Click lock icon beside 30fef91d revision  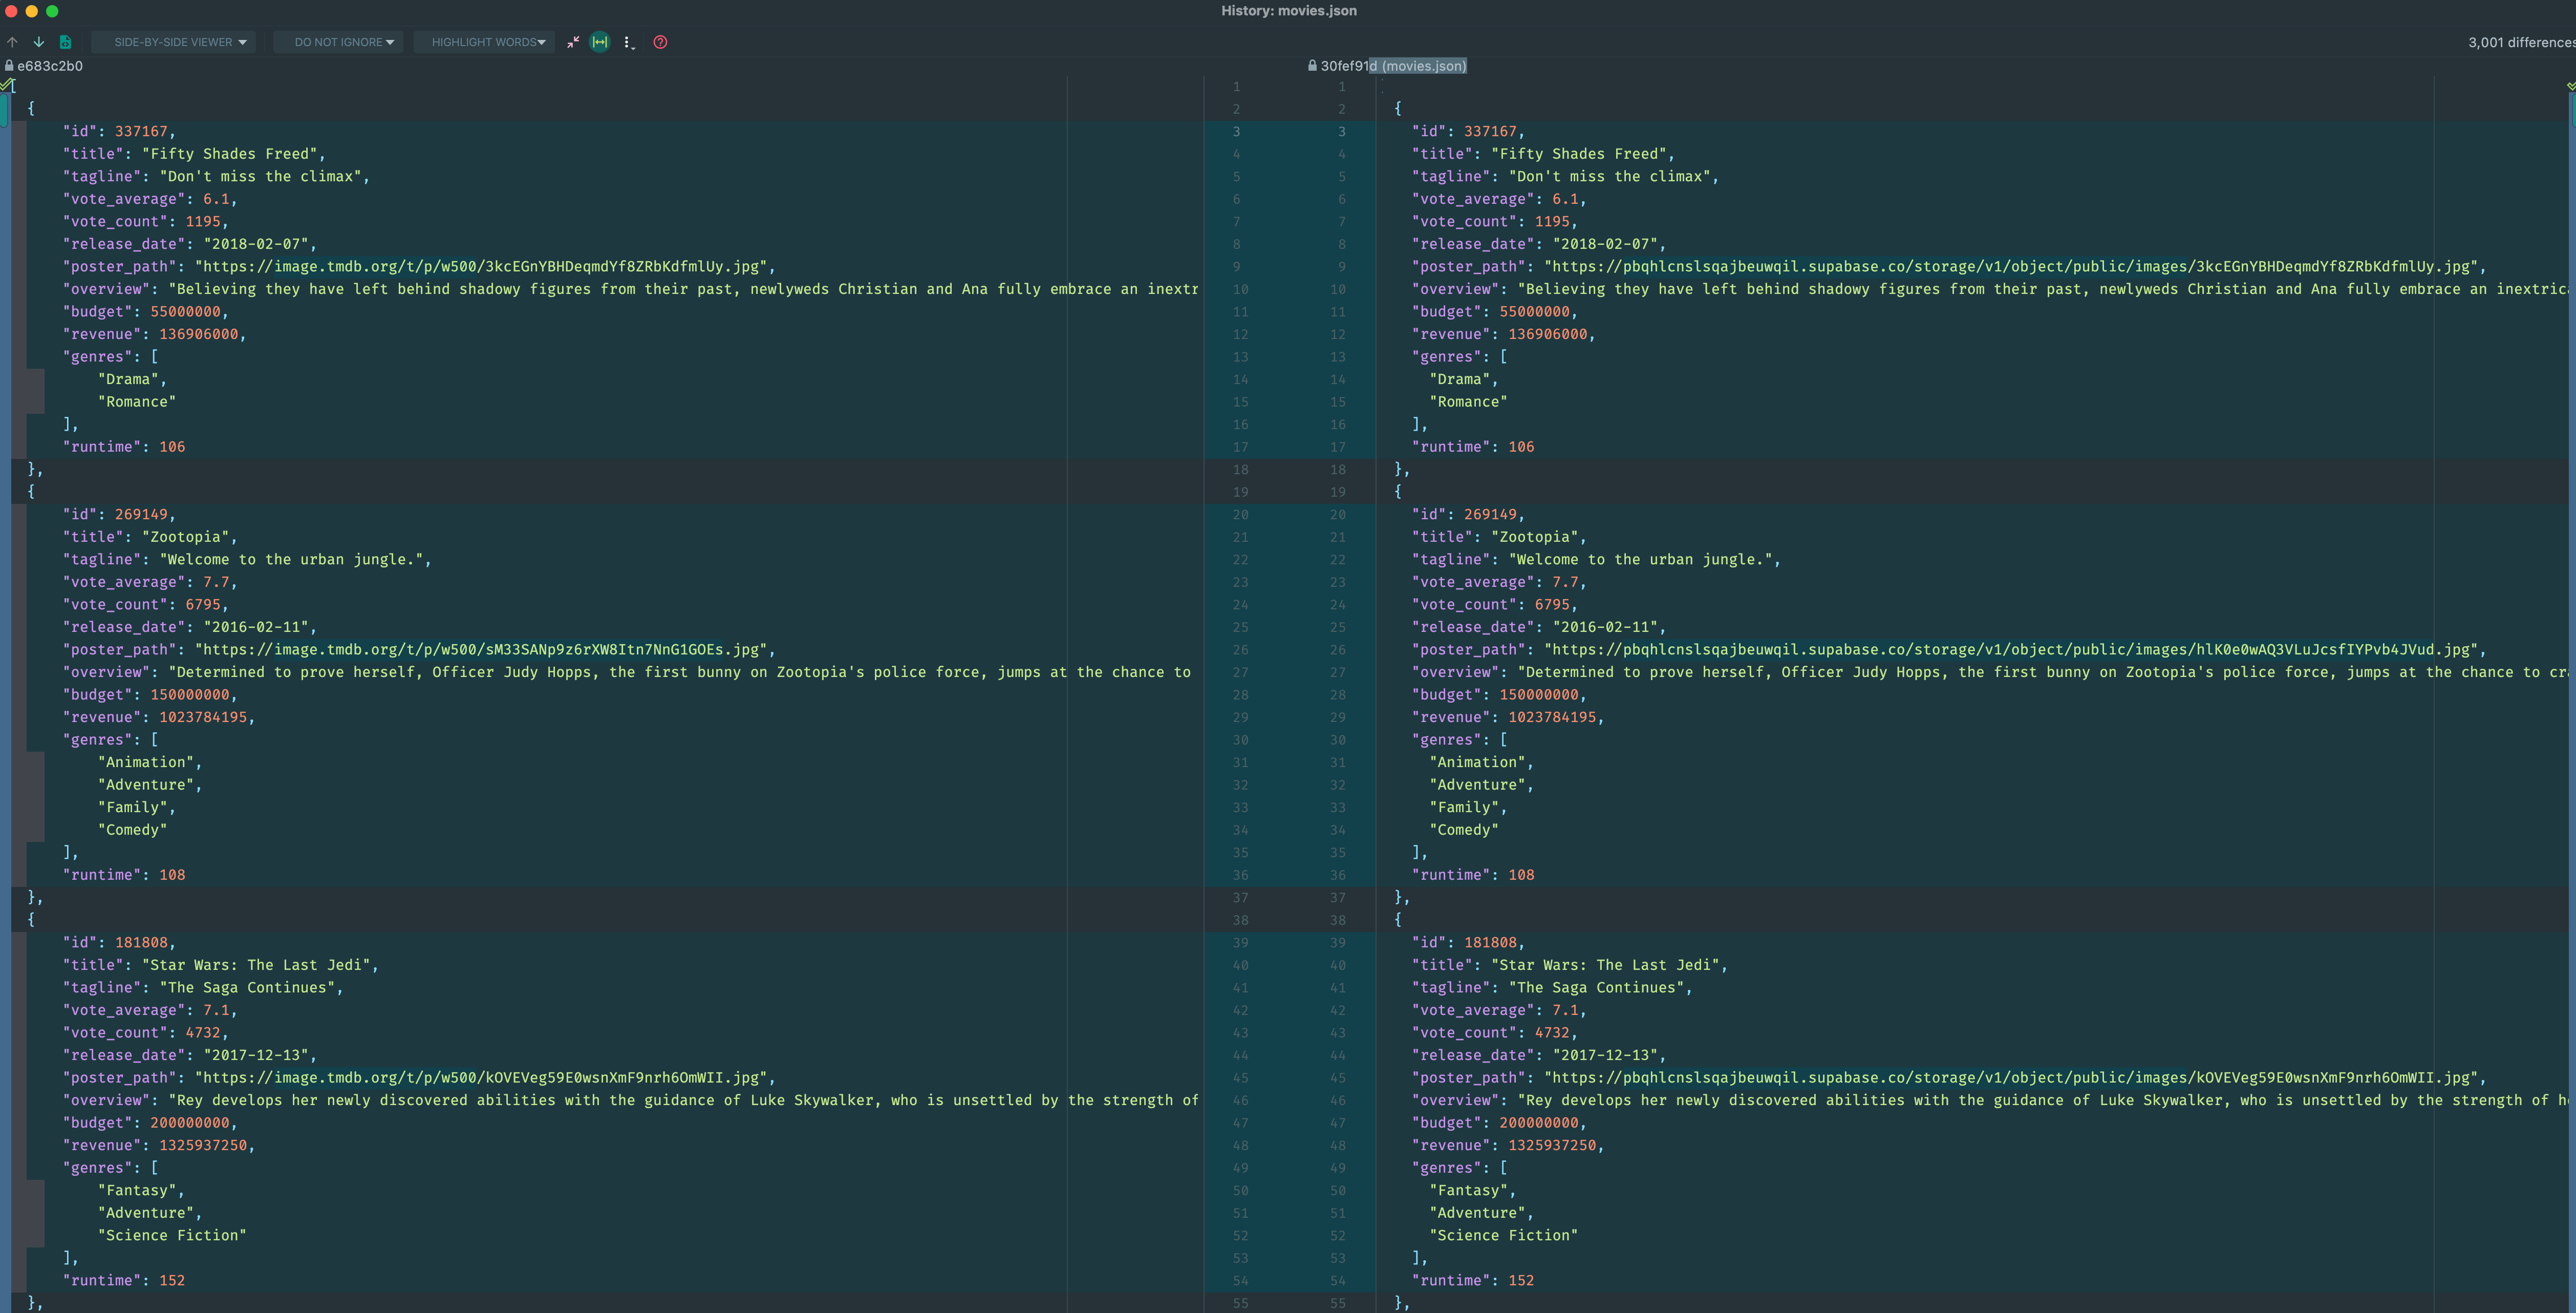[1312, 66]
